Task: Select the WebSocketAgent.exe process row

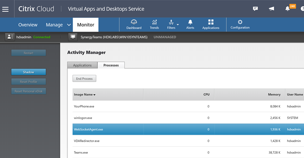Action: pyautogui.click(x=188, y=129)
